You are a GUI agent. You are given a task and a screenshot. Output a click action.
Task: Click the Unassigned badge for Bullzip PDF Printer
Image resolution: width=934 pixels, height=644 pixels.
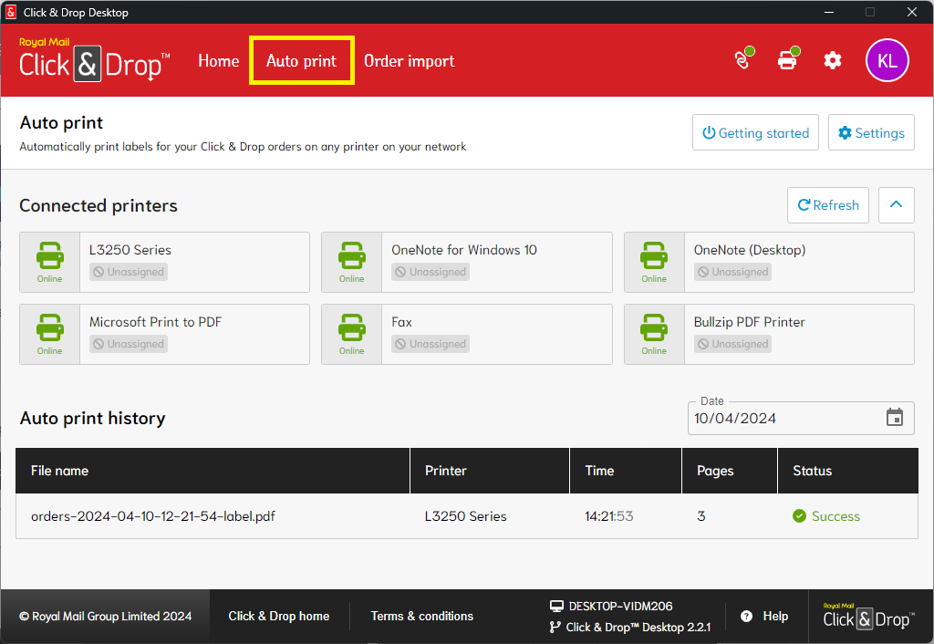coord(732,344)
